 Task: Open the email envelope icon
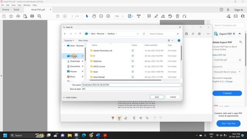236,16
